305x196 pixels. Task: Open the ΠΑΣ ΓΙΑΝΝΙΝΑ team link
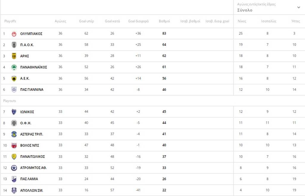(32, 90)
